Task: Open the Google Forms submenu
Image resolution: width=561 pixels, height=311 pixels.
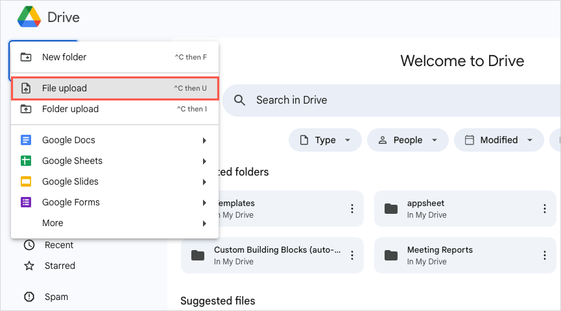Action: 115,202
